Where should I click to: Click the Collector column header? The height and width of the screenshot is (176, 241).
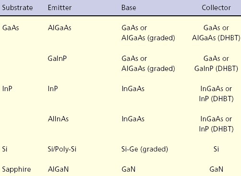pos(216,8)
